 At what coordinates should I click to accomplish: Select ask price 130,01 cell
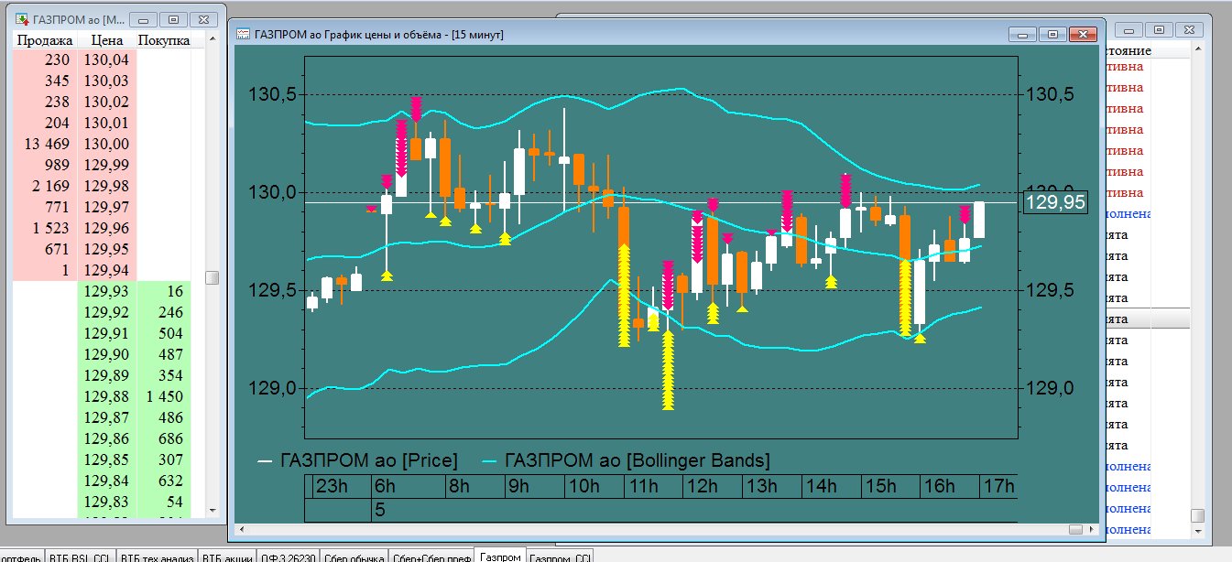tap(108, 123)
